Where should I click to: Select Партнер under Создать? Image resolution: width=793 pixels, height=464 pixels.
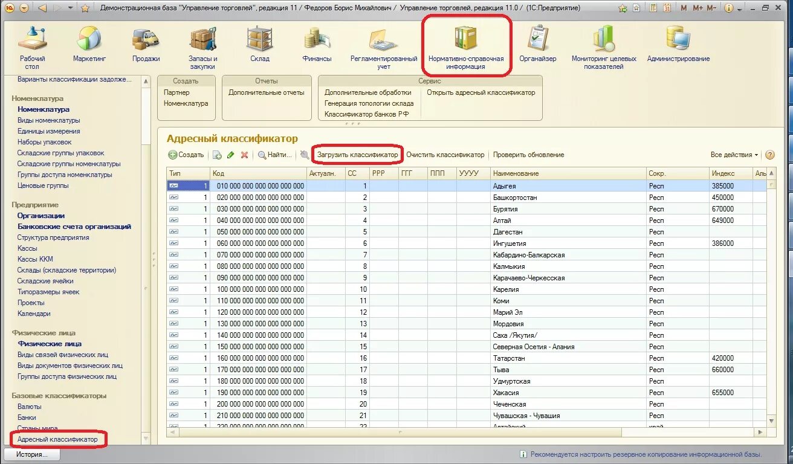tap(176, 92)
